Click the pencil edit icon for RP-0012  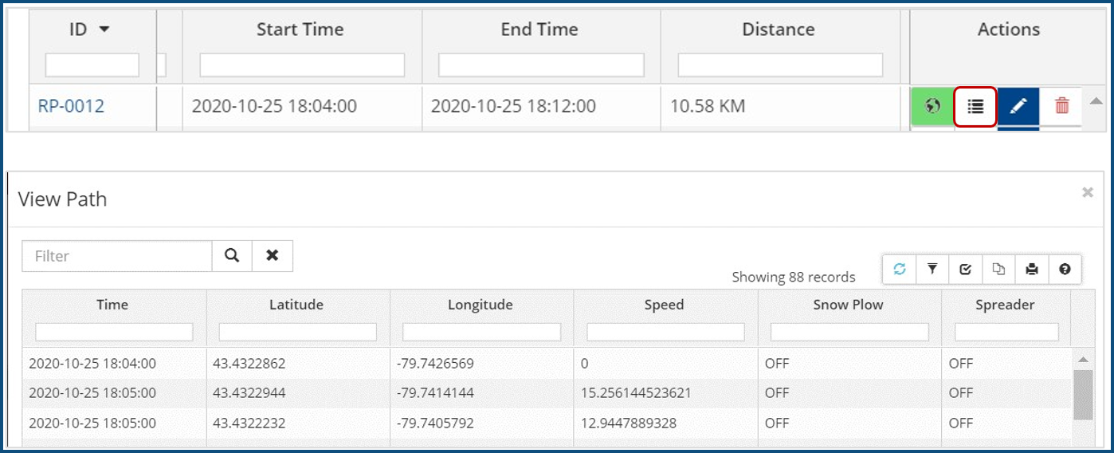1018,106
